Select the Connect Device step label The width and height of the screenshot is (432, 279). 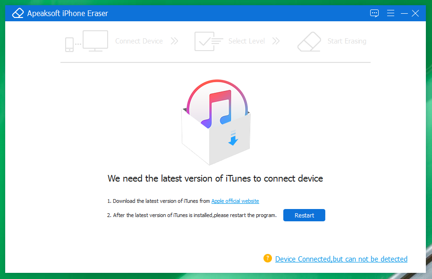coord(139,41)
